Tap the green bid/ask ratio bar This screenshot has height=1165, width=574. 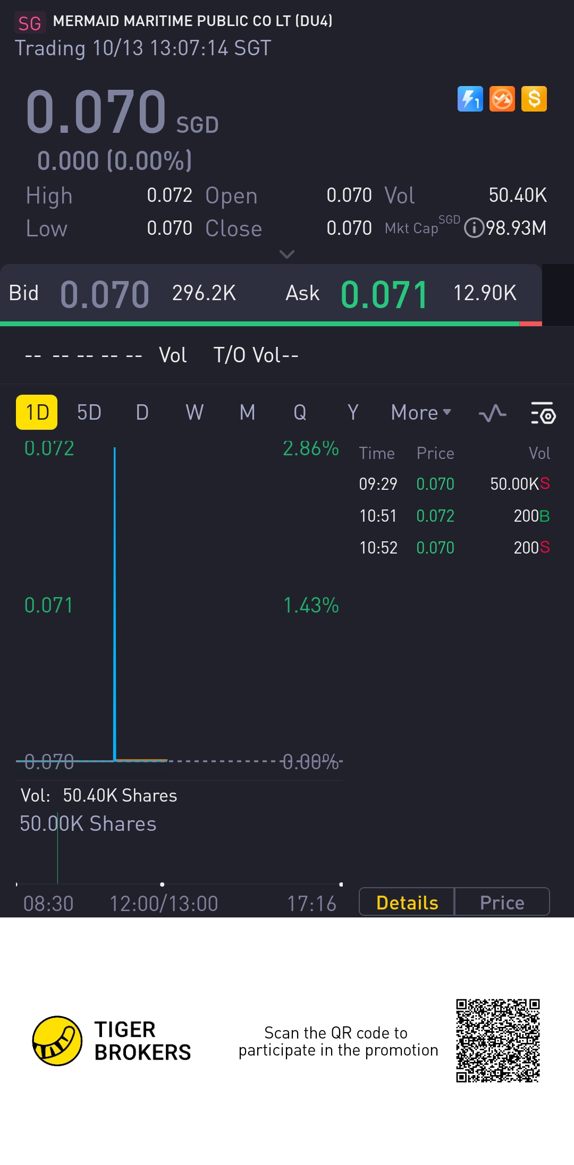pyautogui.click(x=259, y=324)
